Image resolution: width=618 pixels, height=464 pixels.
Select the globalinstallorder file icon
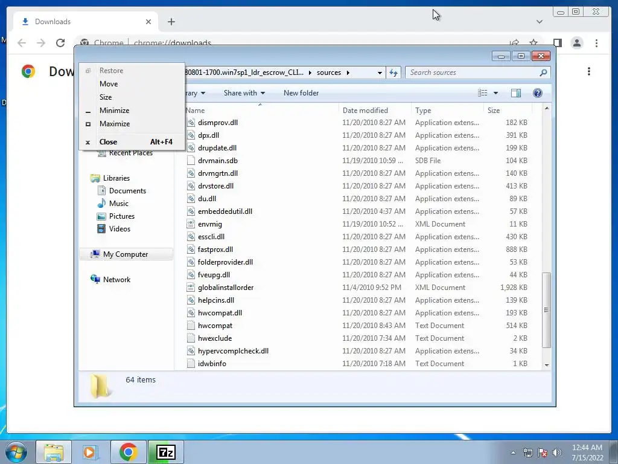click(191, 287)
